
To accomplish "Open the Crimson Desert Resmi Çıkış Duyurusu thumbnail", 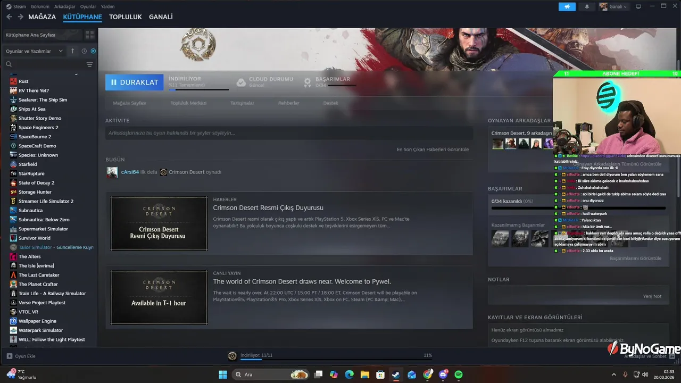I will click(x=159, y=223).
